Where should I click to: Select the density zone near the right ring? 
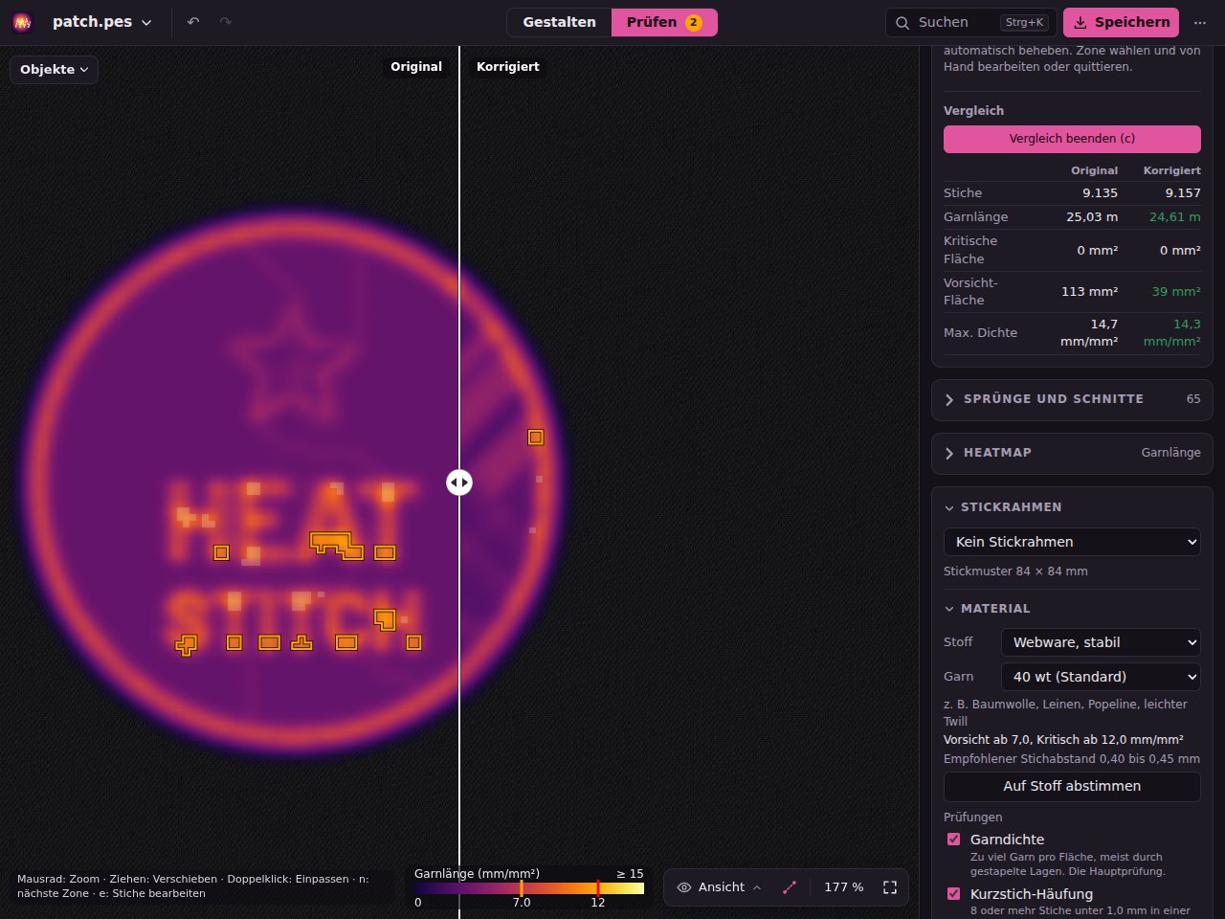pyautogui.click(x=536, y=437)
